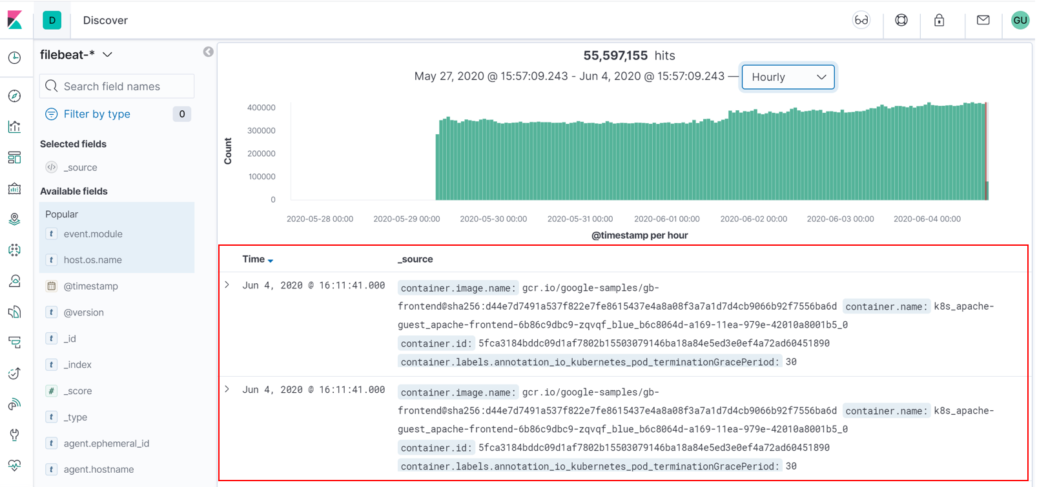This screenshot has width=1037, height=487.
Task: Collapse the field sidebar arrow button
Action: [208, 52]
